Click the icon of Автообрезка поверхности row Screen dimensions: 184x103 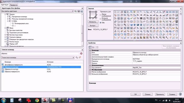[3, 65]
